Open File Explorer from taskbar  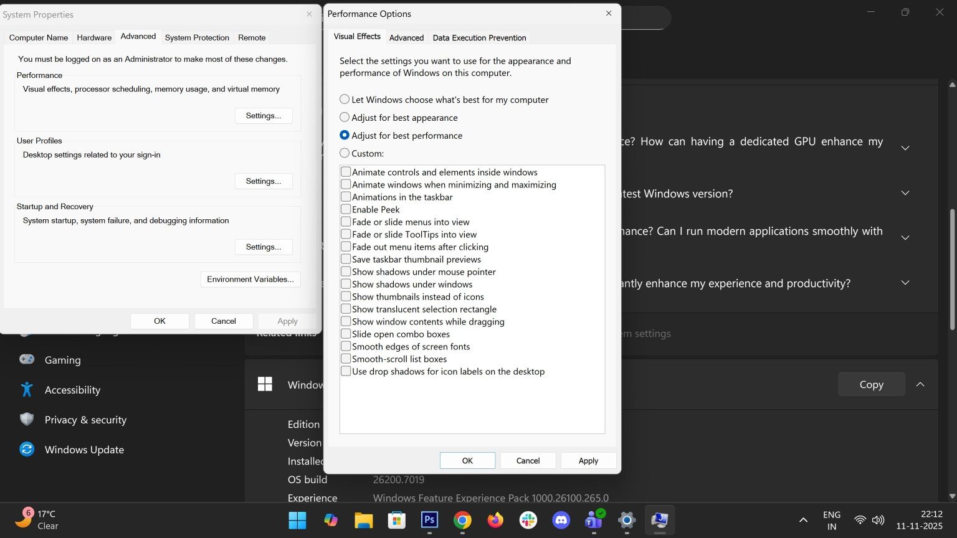click(x=363, y=520)
